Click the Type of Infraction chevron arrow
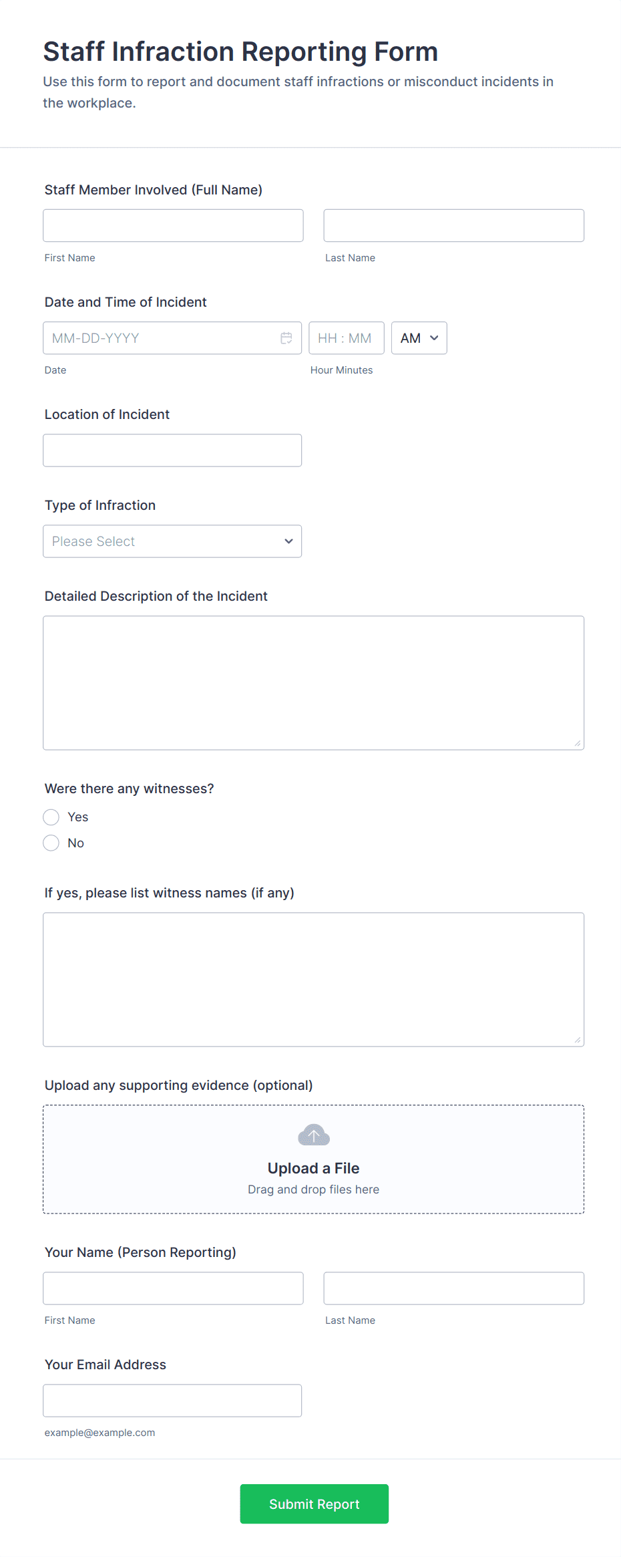Screen dimensions: 621x1557 coord(288,541)
